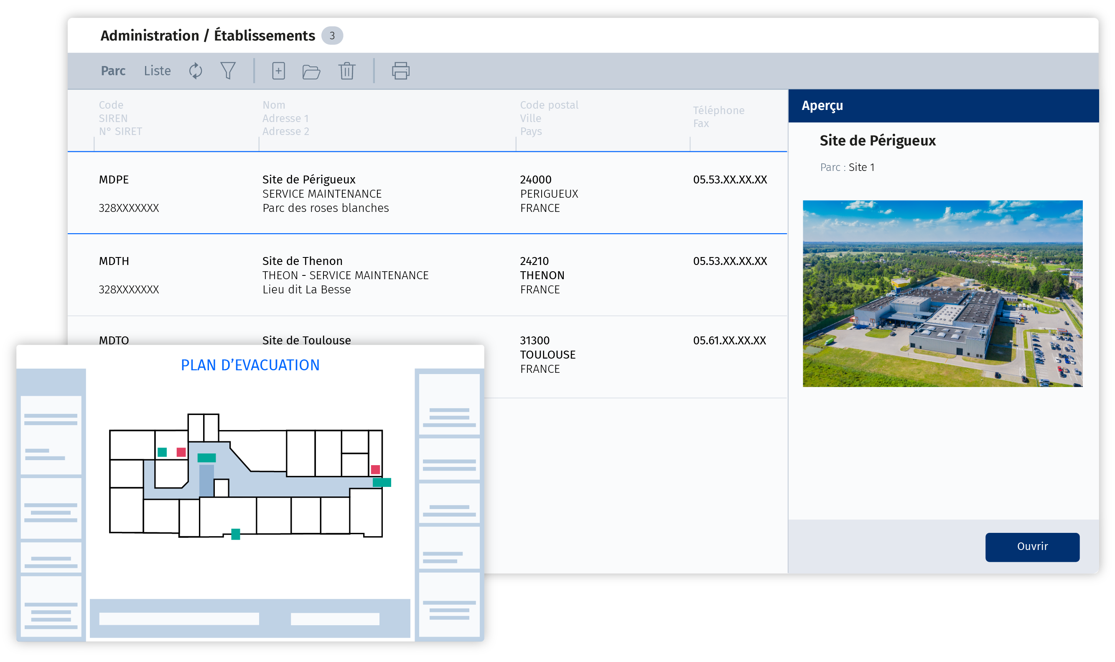Click the Parc : Site 1 label
The width and height of the screenshot is (1115, 662).
(x=847, y=167)
